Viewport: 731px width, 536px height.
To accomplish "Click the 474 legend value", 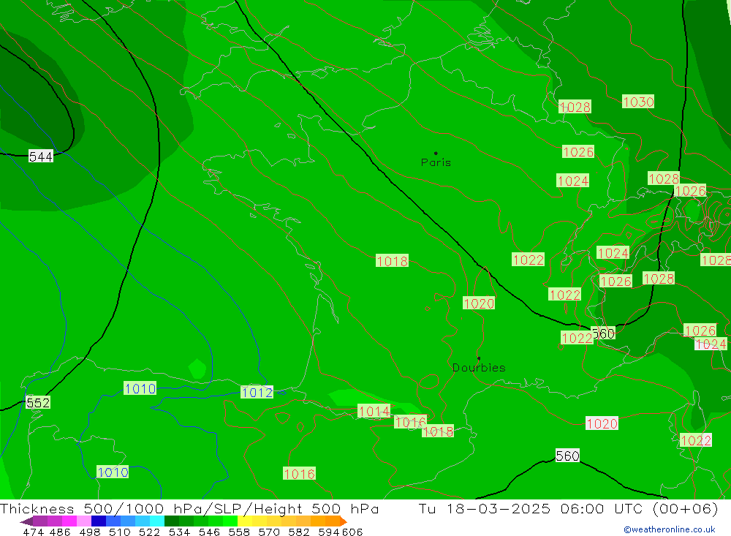I will (x=33, y=532).
